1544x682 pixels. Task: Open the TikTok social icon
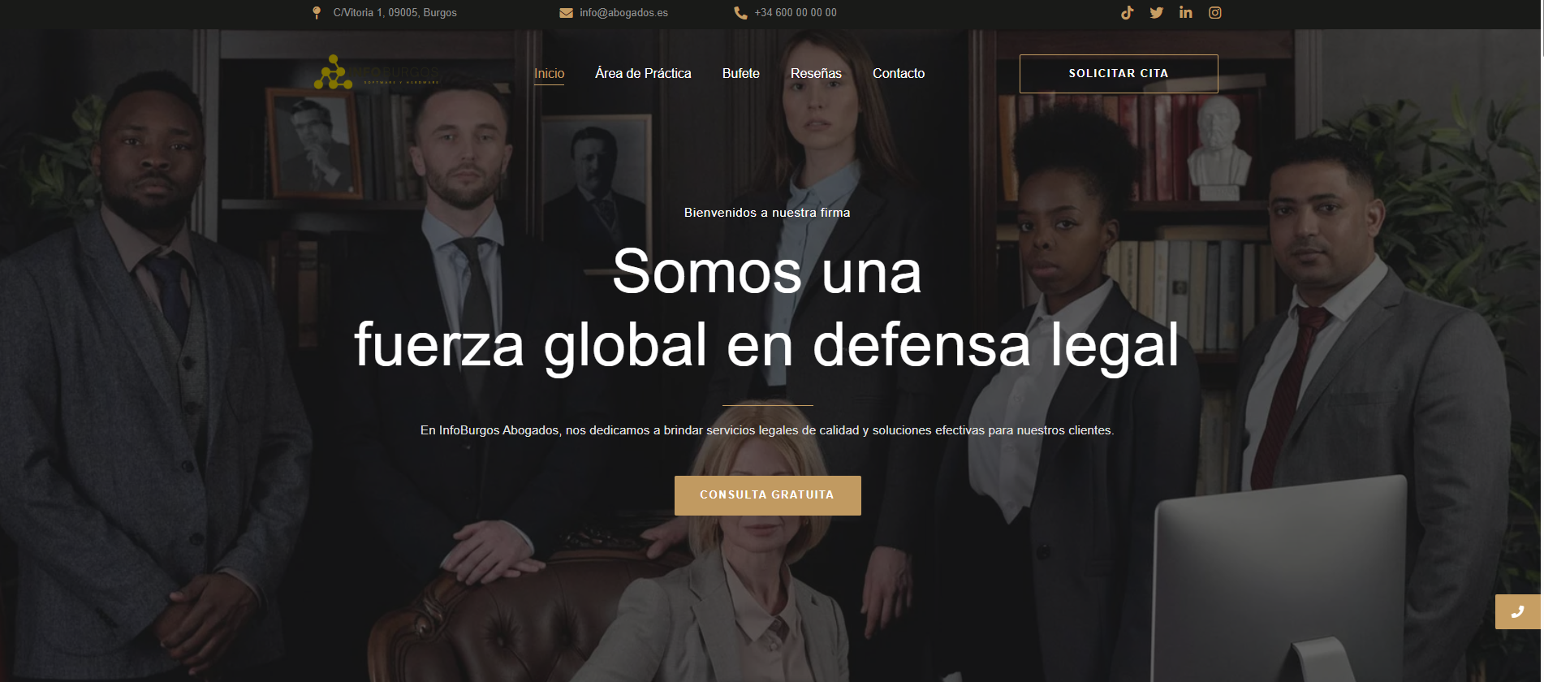pos(1127,13)
